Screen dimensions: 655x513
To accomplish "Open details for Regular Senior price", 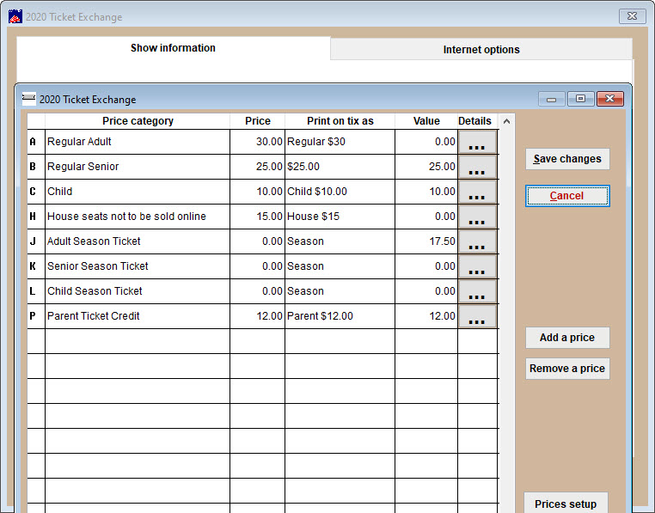I will pyautogui.click(x=477, y=167).
